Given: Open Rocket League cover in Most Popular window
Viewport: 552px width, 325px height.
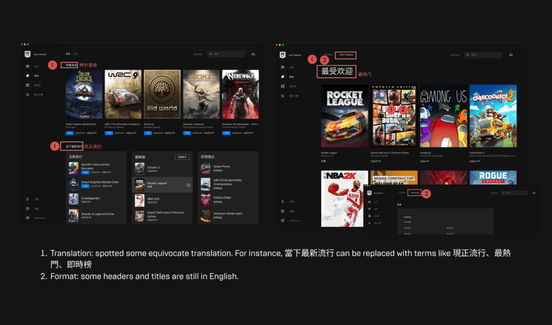Looking at the screenshot, I should (344, 116).
